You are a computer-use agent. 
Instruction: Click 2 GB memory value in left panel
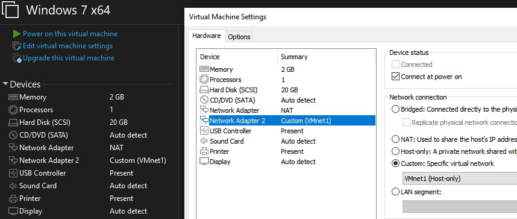pos(117,97)
